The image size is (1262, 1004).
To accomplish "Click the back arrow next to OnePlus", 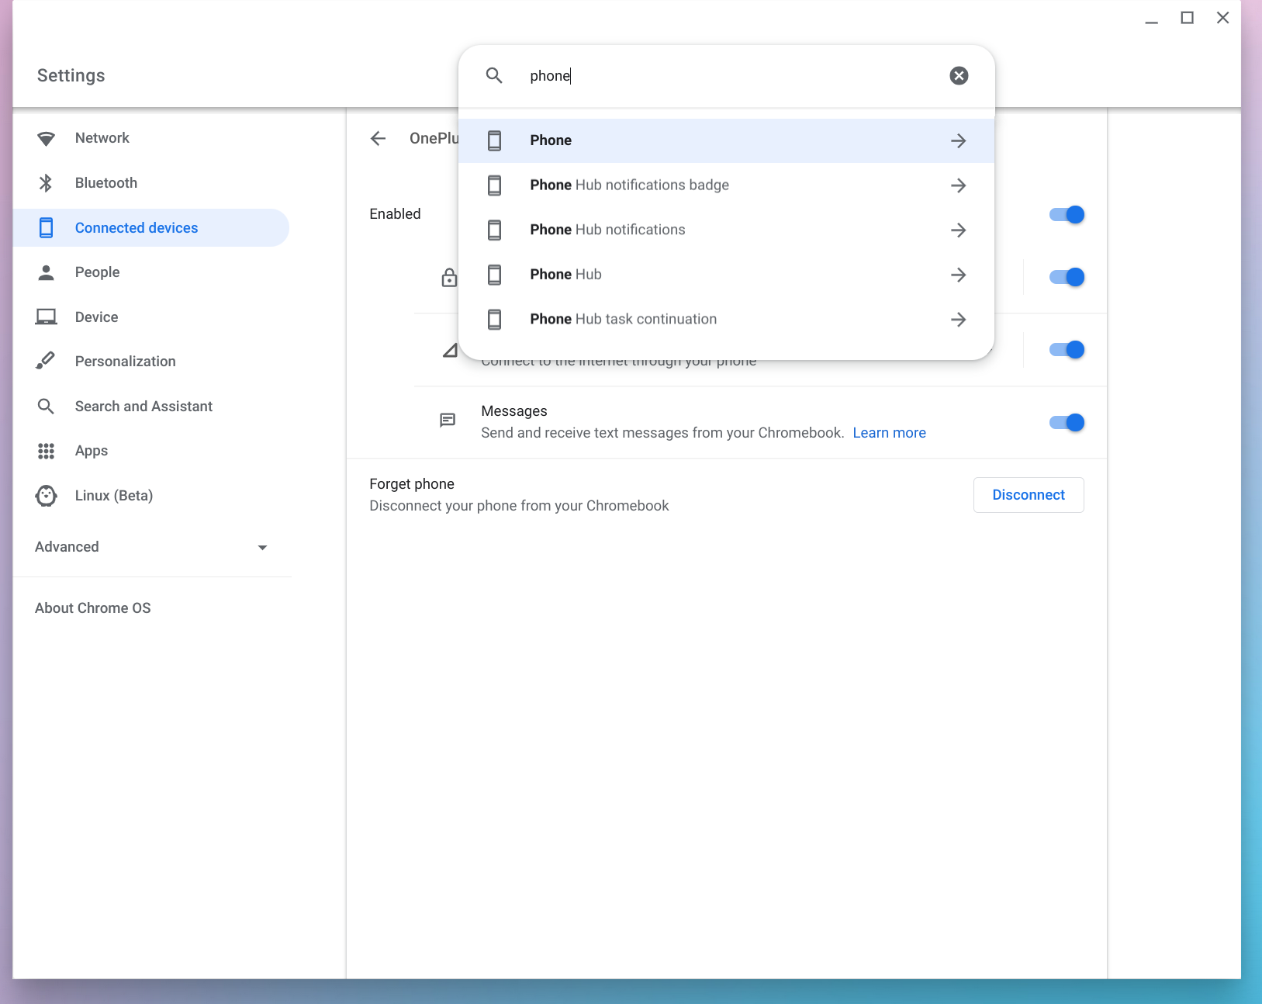I will (378, 138).
